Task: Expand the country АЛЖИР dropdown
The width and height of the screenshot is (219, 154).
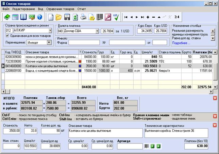Action: [x=50, y=31]
